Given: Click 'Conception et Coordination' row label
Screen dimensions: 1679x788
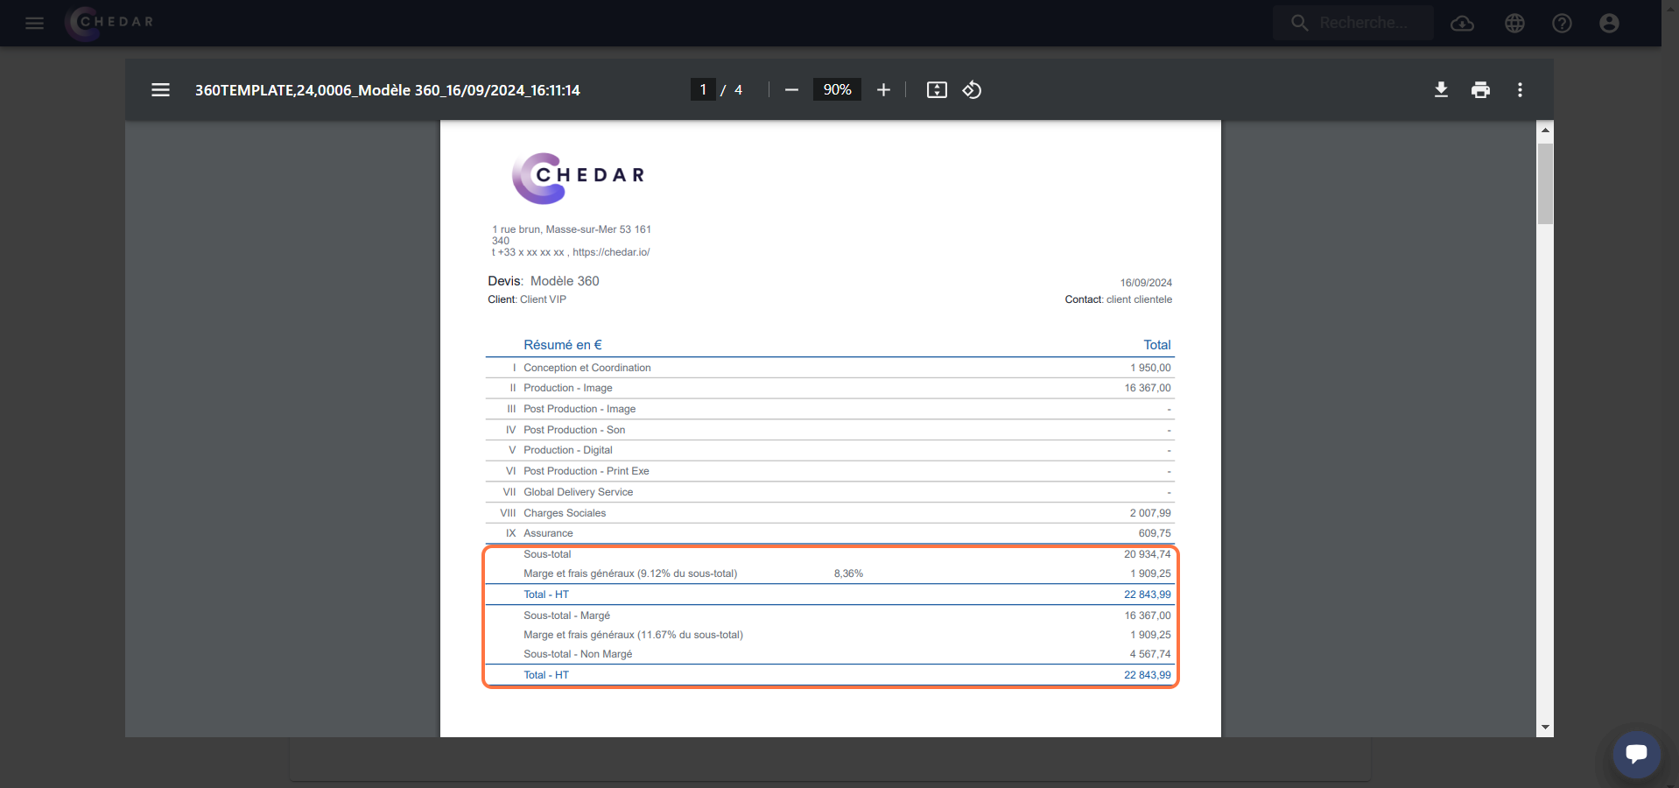Looking at the screenshot, I should pos(587,368).
